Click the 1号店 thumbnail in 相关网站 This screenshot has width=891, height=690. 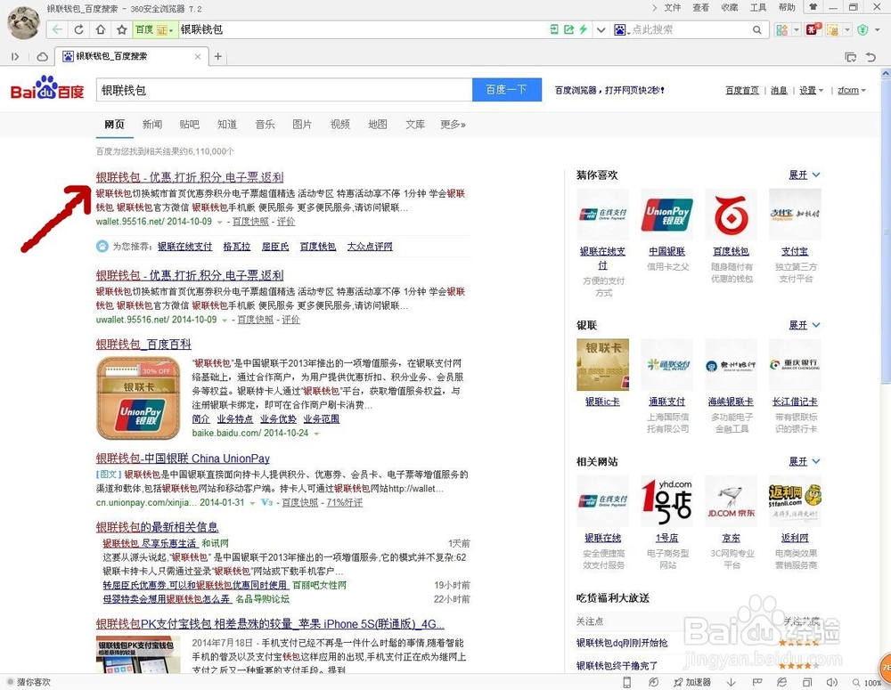click(x=666, y=500)
